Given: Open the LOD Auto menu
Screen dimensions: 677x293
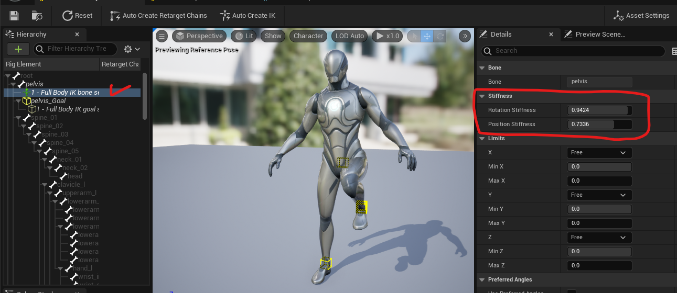Looking at the screenshot, I should (350, 36).
